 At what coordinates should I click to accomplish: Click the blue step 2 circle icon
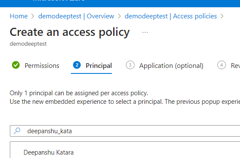pos(77,65)
